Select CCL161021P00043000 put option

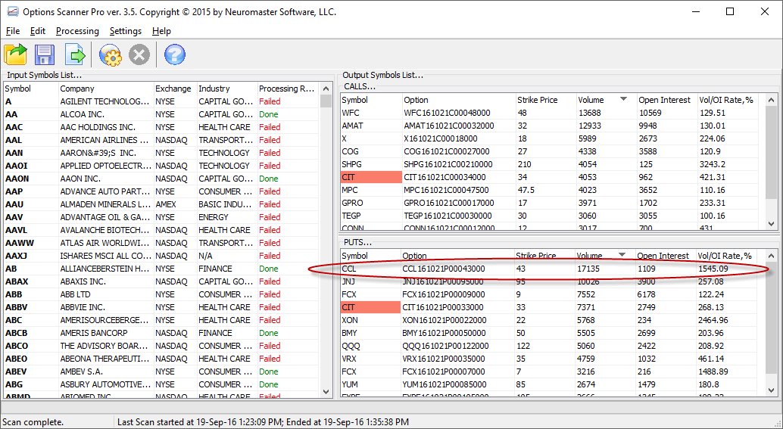444,269
